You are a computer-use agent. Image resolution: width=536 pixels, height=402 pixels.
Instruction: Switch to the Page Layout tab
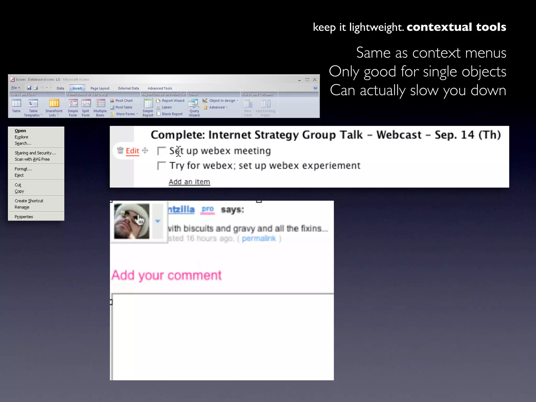[100, 88]
